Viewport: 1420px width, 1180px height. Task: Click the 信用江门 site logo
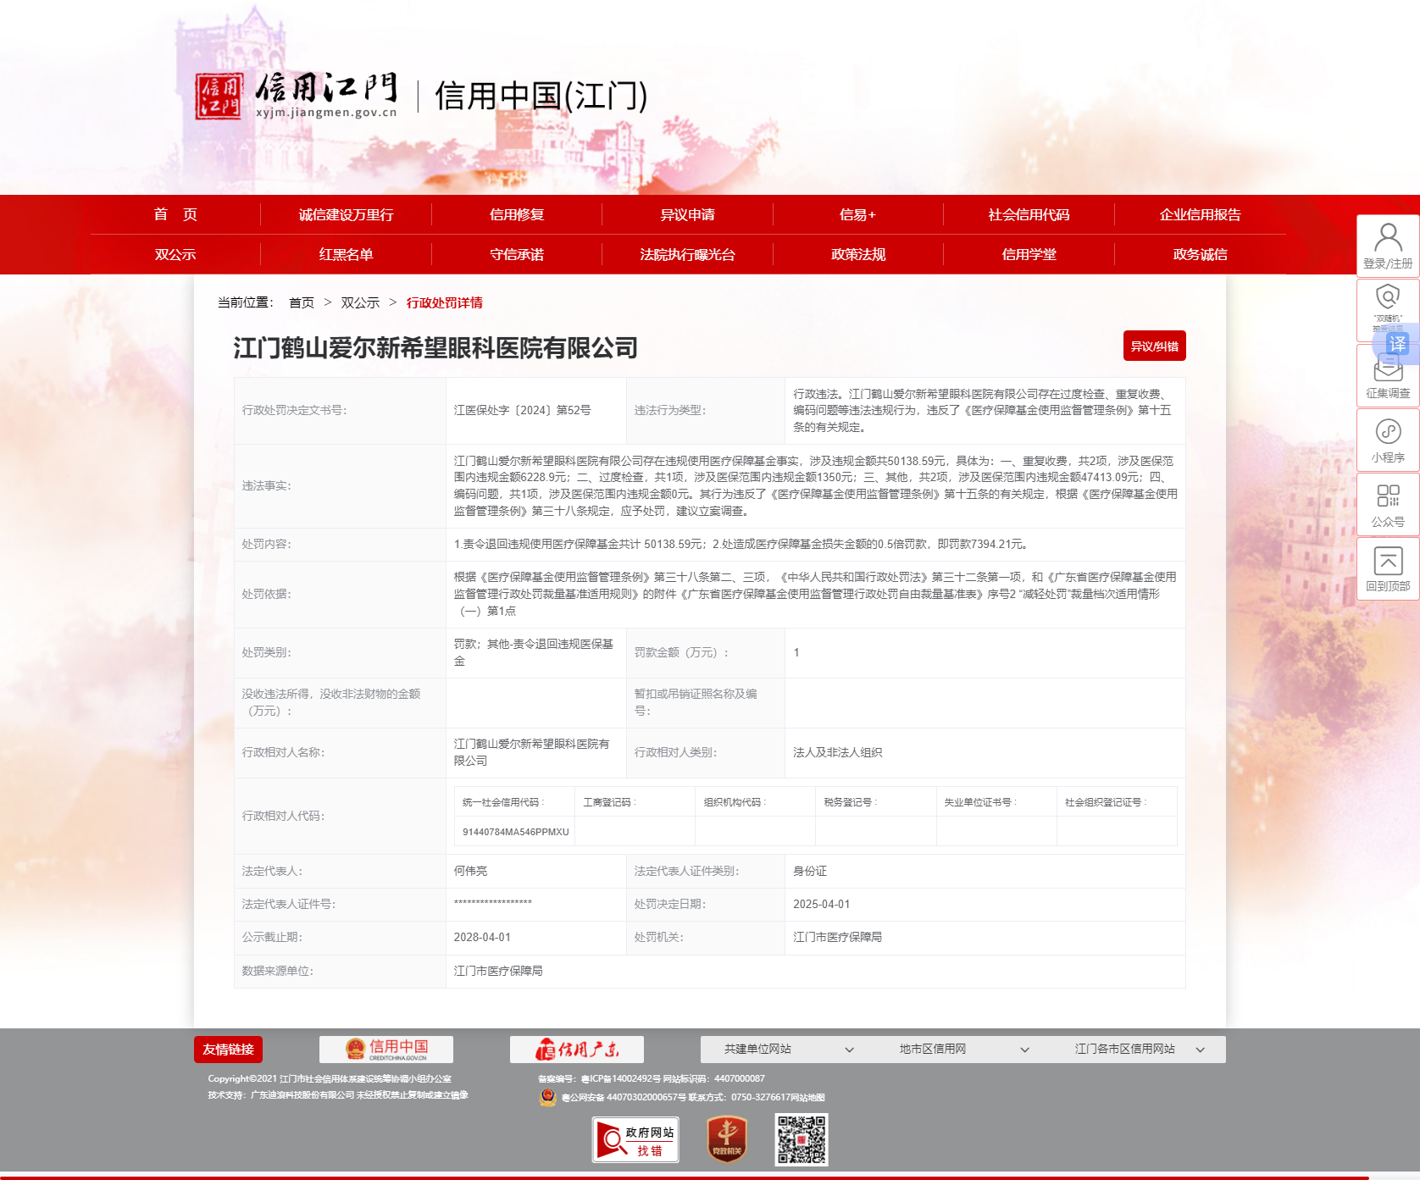tap(297, 96)
